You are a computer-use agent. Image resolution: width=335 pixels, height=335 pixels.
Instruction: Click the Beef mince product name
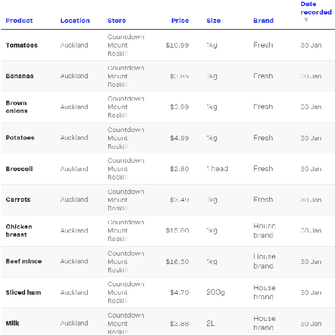pos(23,261)
